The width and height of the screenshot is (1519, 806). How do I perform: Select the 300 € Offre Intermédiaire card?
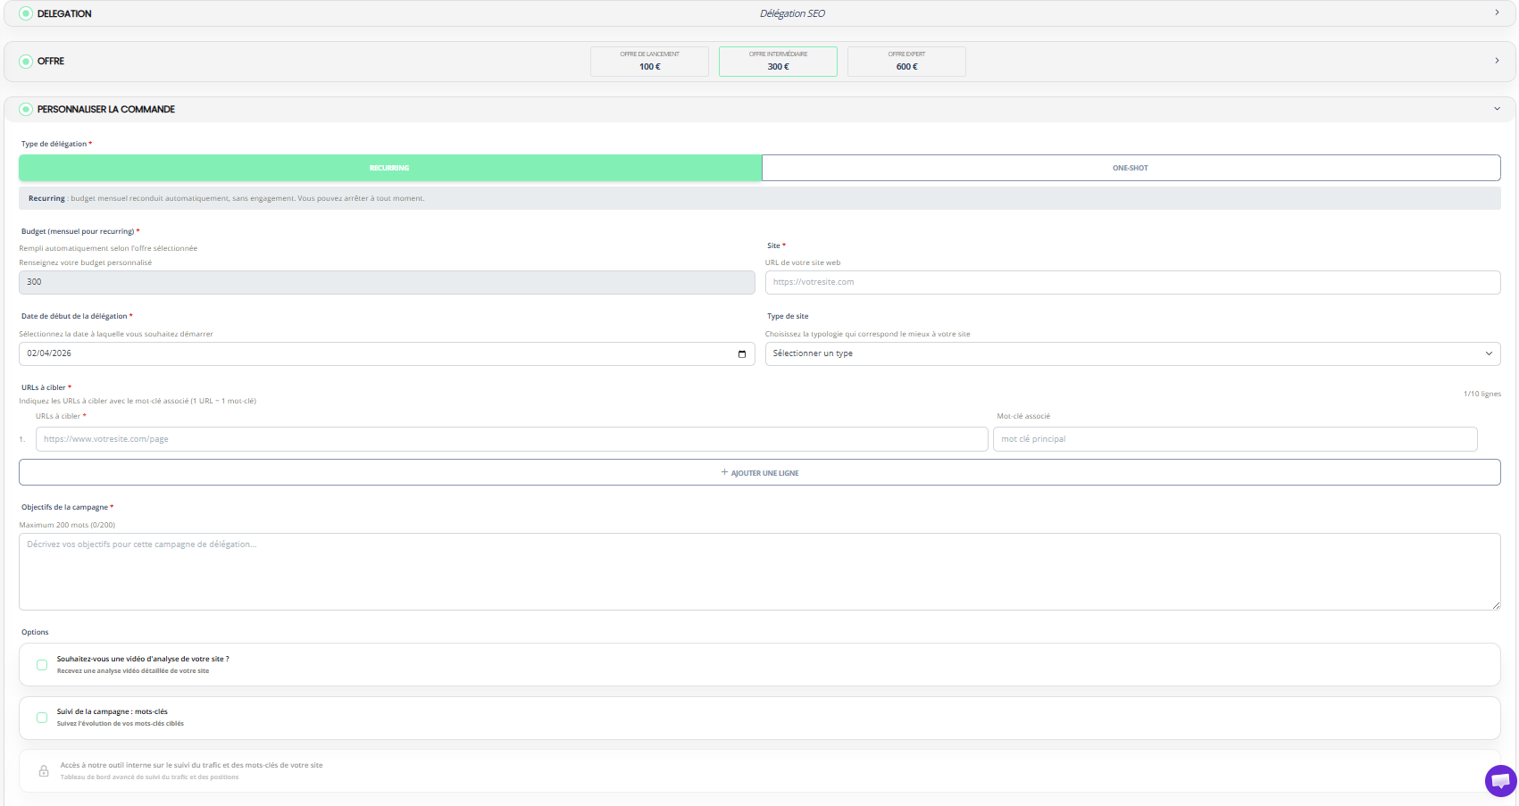click(778, 62)
